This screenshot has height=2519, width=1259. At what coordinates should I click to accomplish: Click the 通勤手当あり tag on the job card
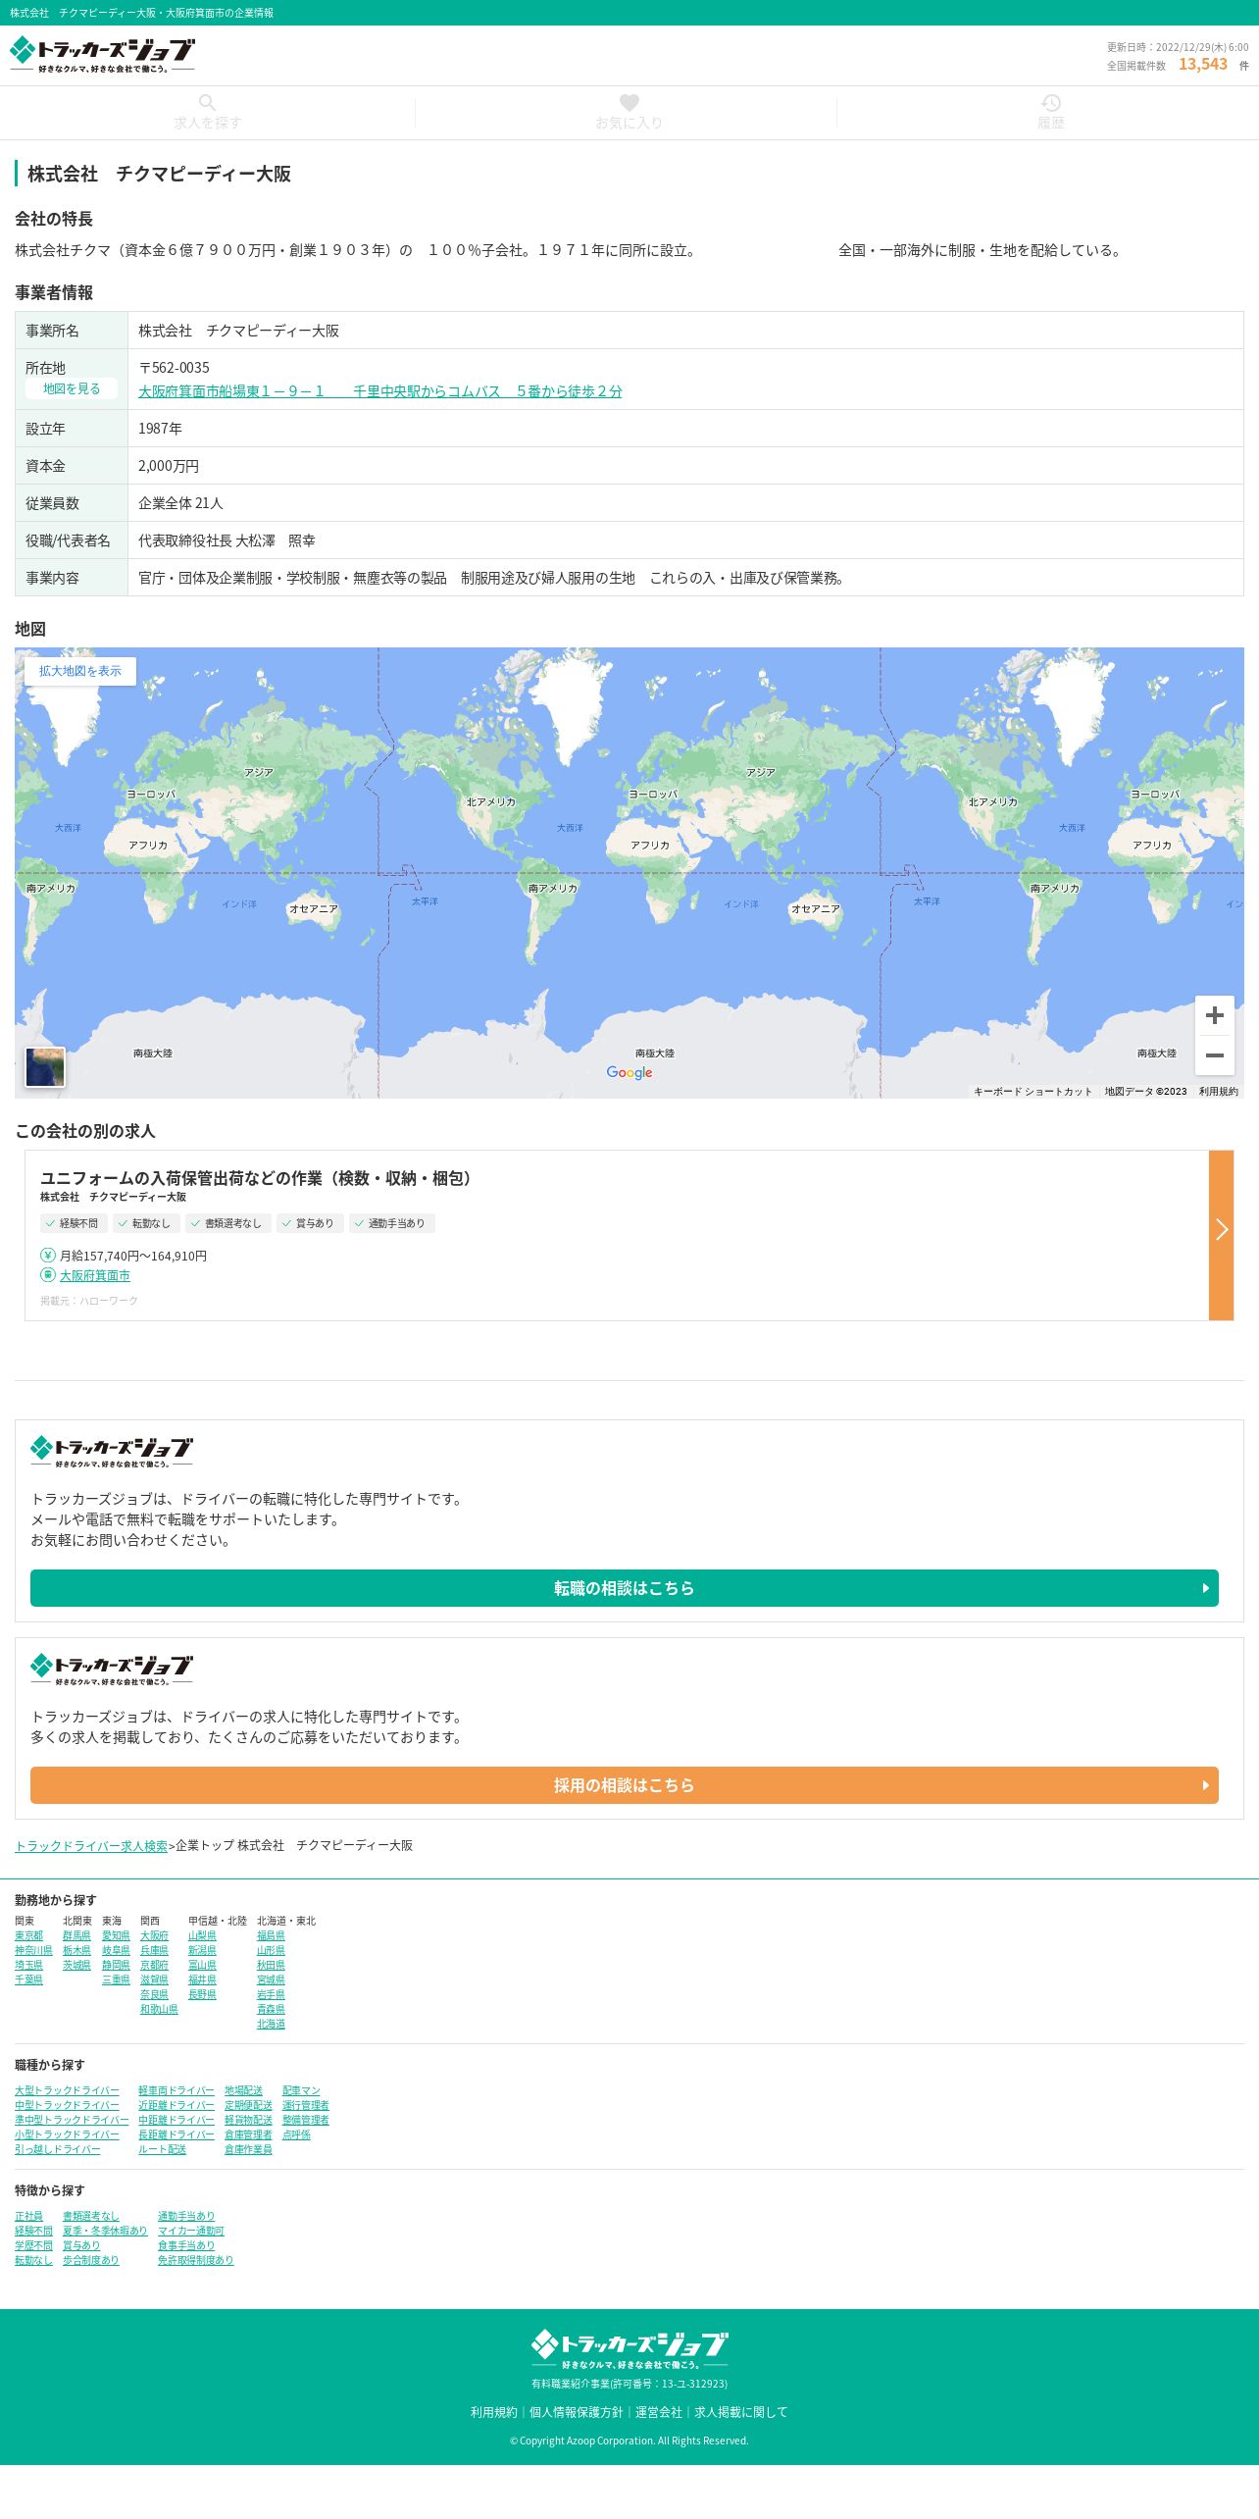[x=391, y=1223]
